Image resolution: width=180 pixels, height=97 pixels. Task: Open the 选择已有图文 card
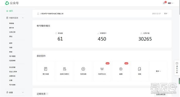coord(65,71)
